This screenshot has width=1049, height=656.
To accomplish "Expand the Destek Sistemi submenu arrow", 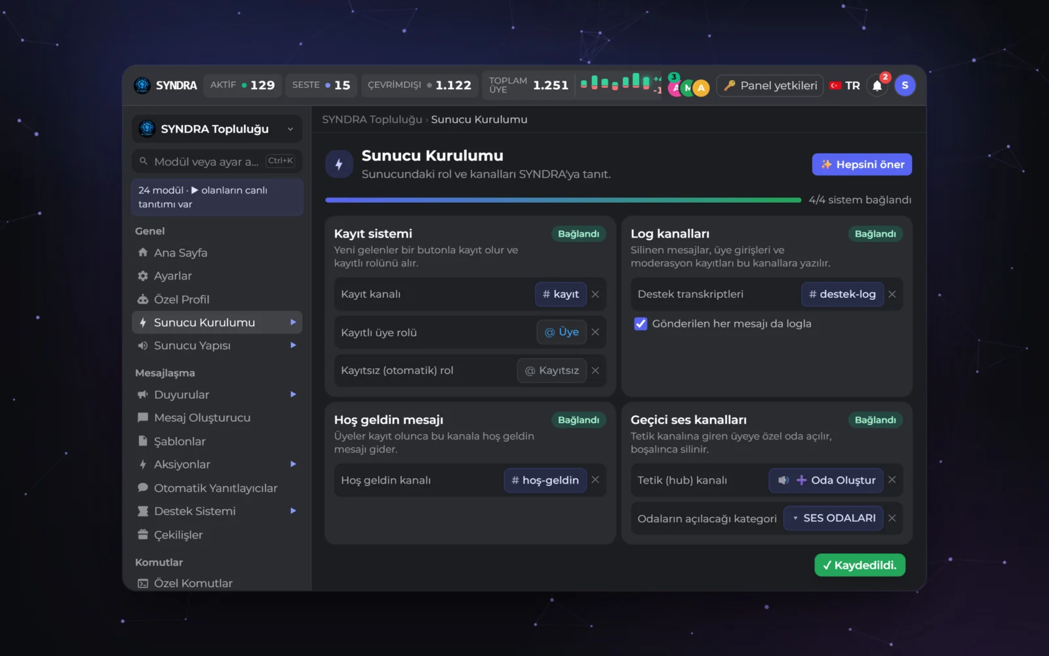I will tap(293, 510).
